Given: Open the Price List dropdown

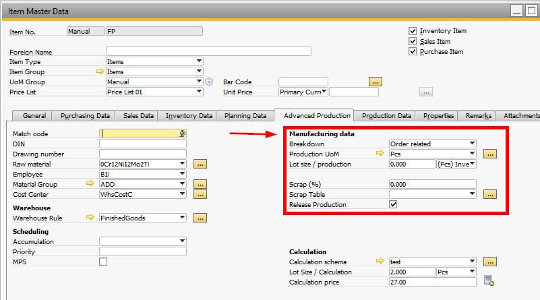Looking at the screenshot, I should point(199,92).
